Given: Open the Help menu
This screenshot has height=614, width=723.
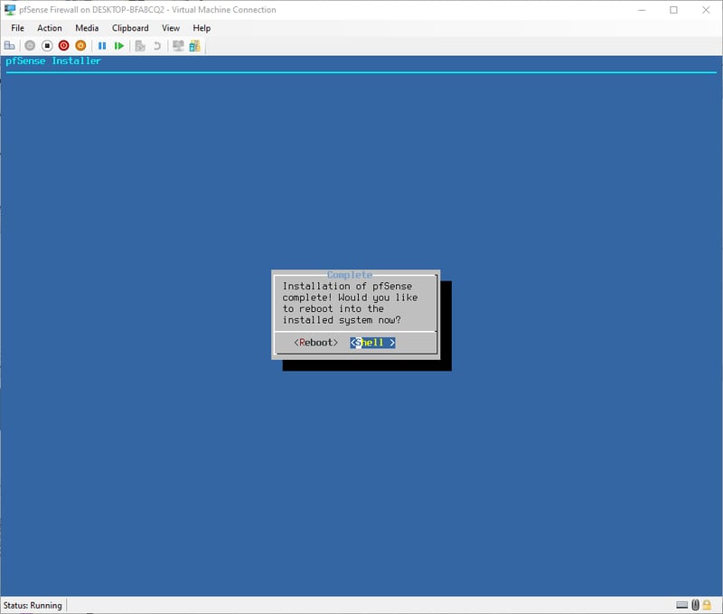Looking at the screenshot, I should pyautogui.click(x=202, y=28).
